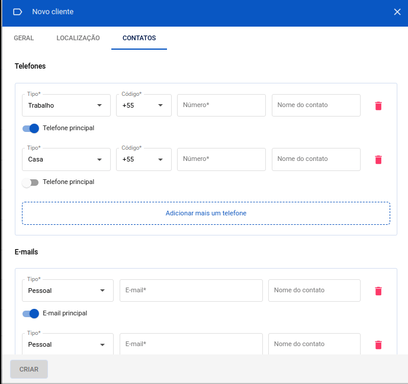The width and height of the screenshot is (408, 384).
Task: Delete the Casa phone entry
Action: point(378,160)
